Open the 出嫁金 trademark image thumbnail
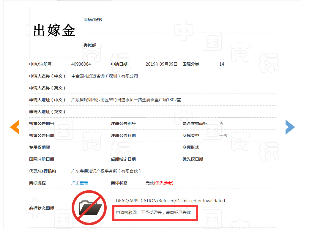Viewport: 312px width, 229px height. pyautogui.click(x=54, y=32)
